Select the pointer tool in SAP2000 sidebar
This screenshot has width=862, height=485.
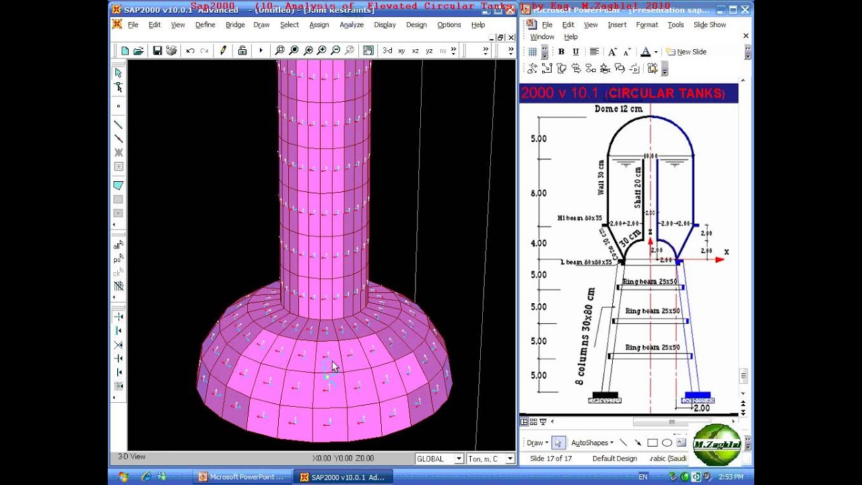119,73
